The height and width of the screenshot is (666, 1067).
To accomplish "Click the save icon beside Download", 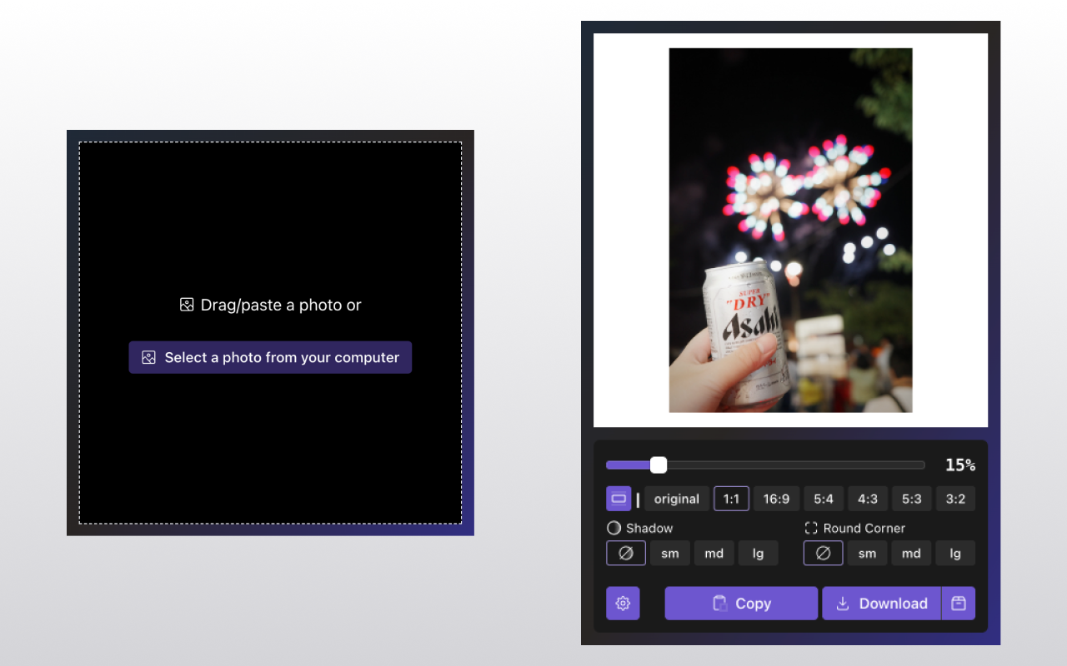I will click(x=959, y=604).
